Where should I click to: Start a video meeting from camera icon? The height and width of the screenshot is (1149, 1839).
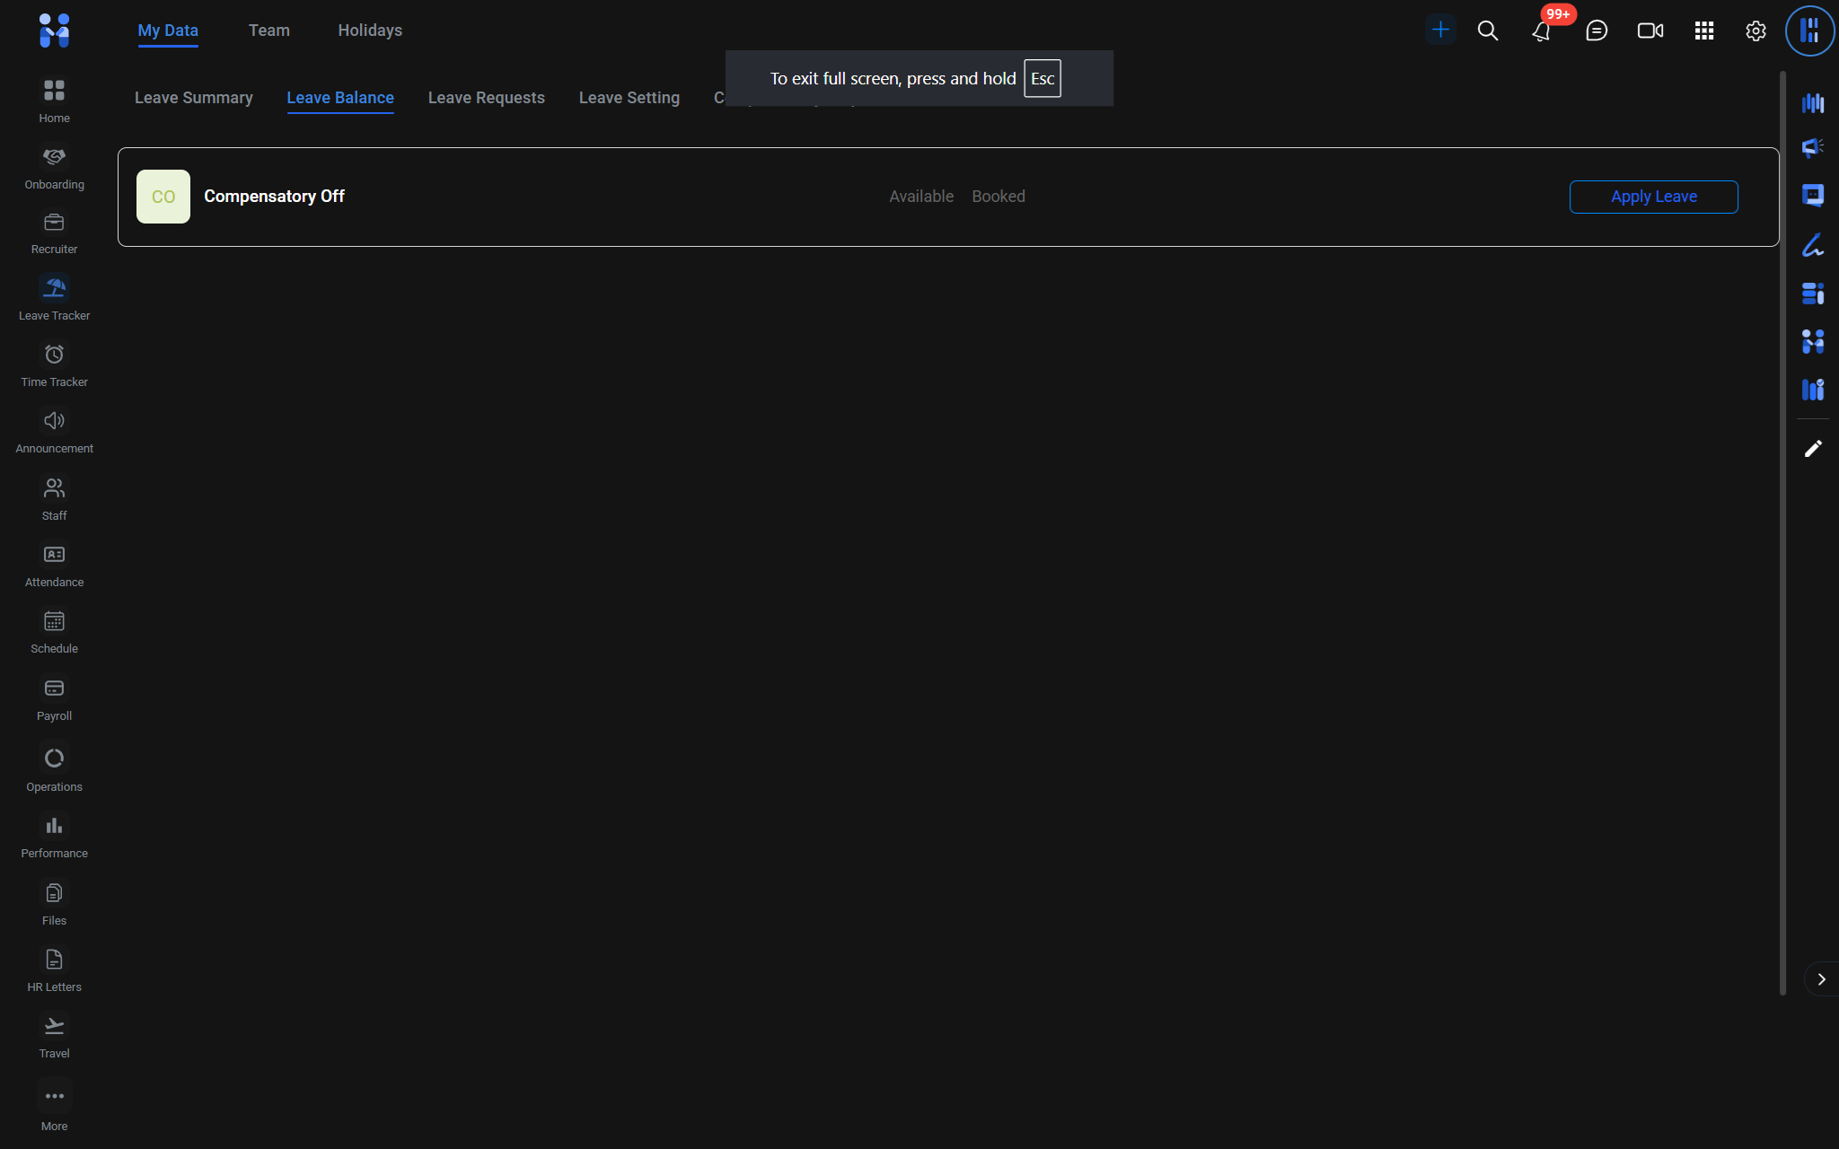click(x=1650, y=31)
